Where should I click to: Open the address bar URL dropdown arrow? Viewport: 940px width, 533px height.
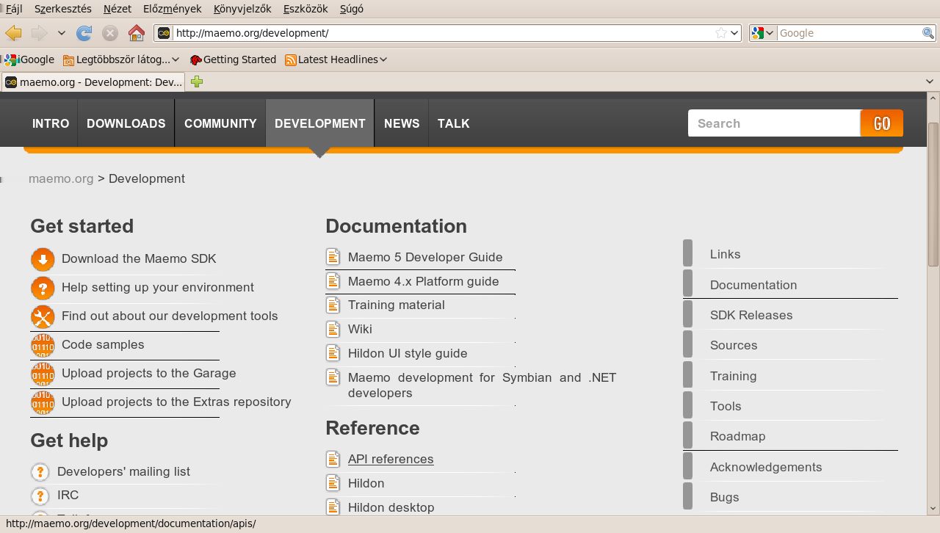tap(734, 33)
